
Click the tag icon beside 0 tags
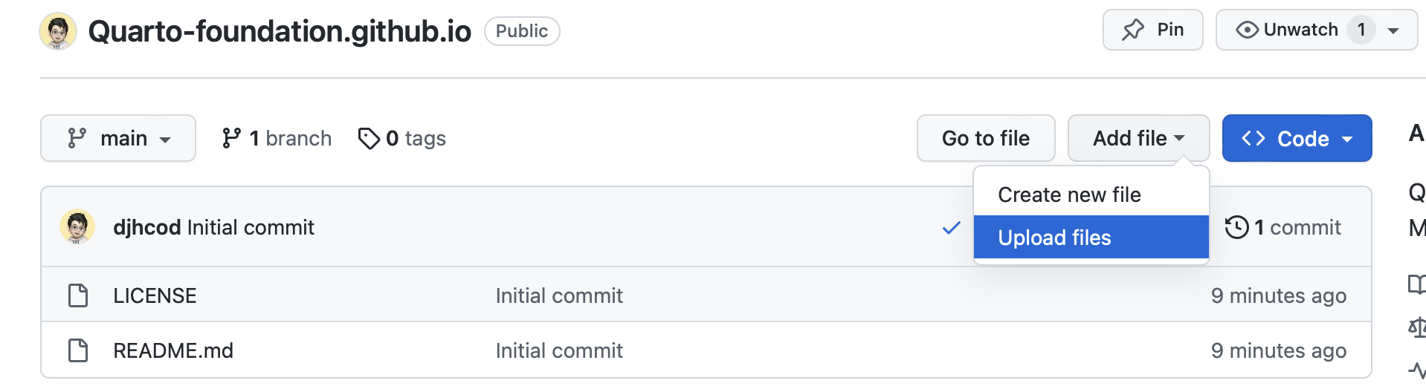369,138
